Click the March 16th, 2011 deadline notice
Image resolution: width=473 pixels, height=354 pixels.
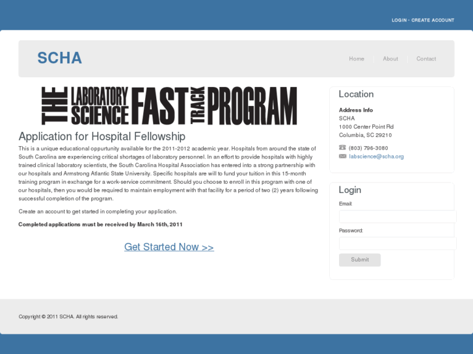click(x=100, y=225)
